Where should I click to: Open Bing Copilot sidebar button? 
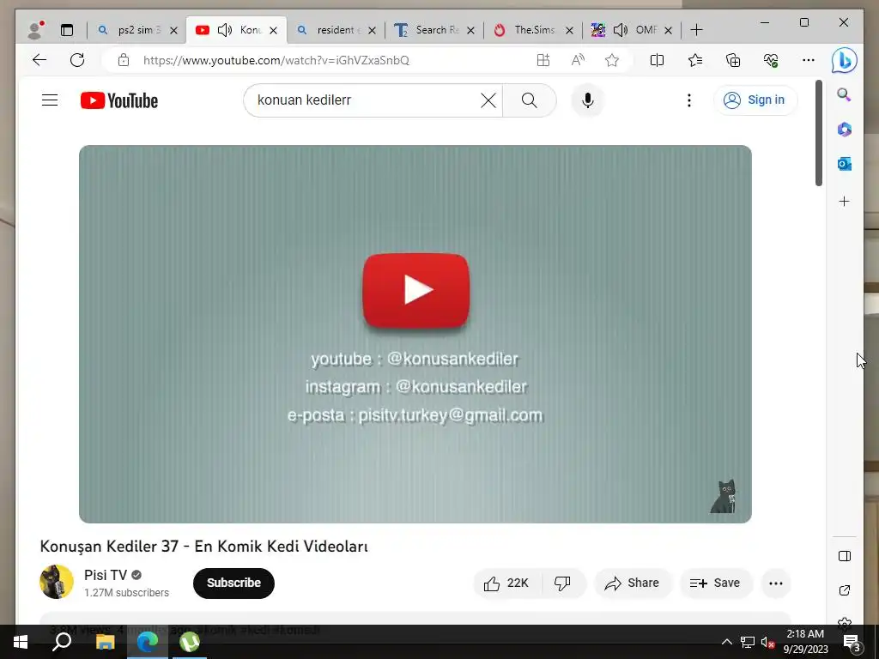click(845, 60)
